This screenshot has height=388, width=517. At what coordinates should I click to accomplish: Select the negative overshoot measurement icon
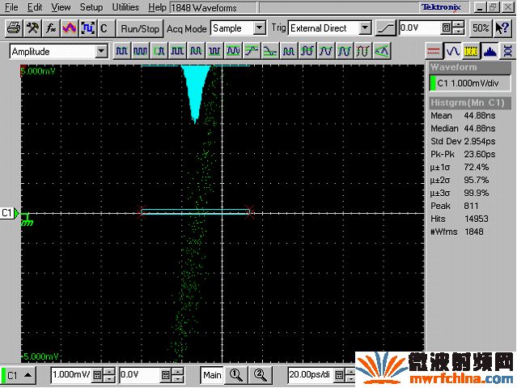click(270, 51)
